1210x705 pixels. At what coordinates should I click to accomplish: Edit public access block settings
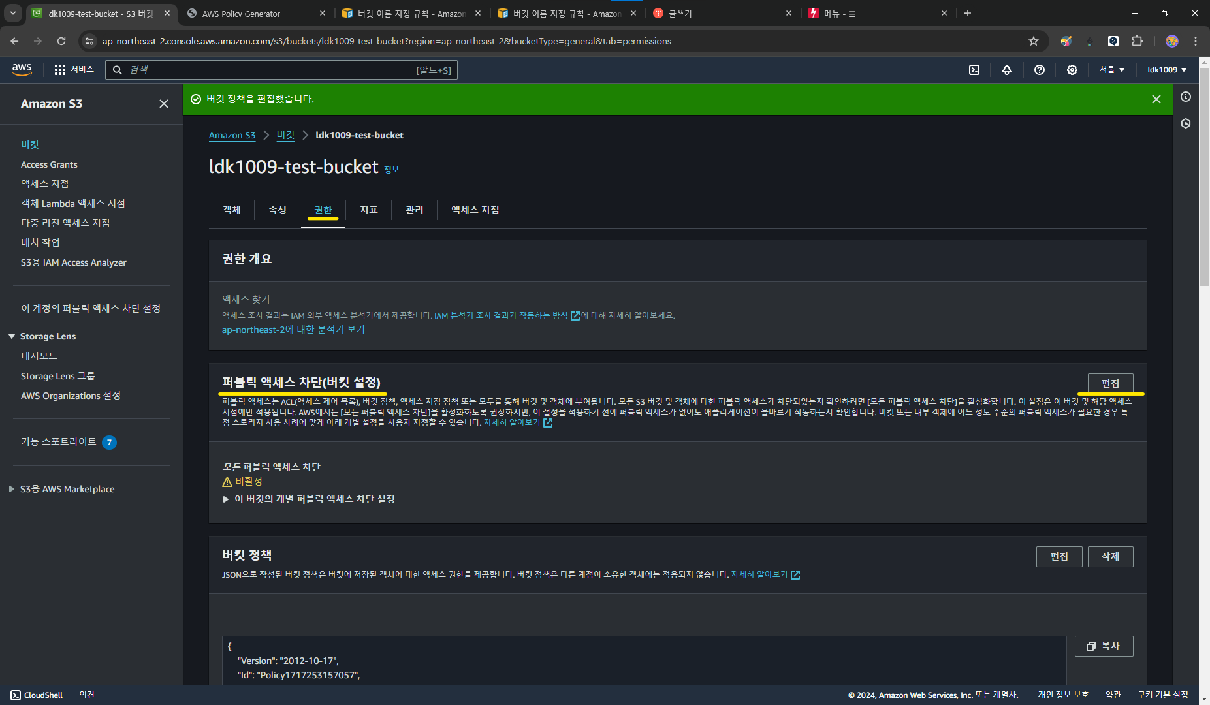(1110, 383)
